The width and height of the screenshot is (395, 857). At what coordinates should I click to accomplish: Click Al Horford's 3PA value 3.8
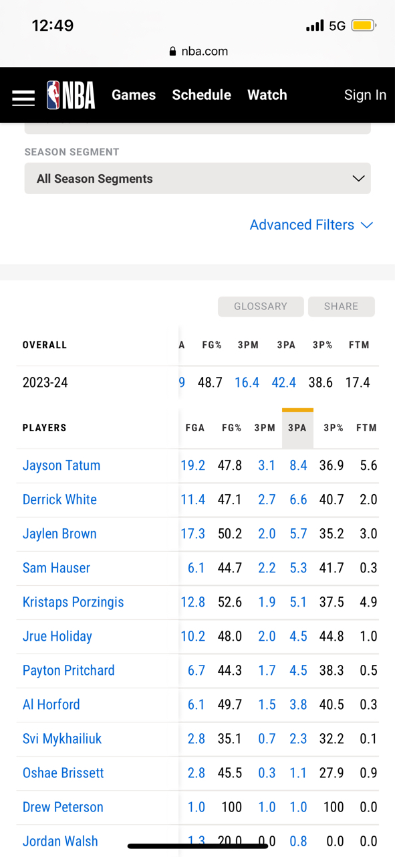coord(298,704)
